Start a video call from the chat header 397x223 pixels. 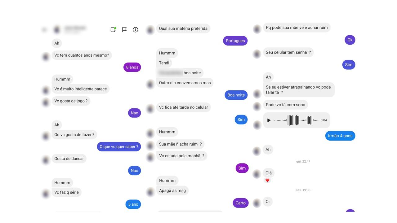pyautogui.click(x=113, y=30)
